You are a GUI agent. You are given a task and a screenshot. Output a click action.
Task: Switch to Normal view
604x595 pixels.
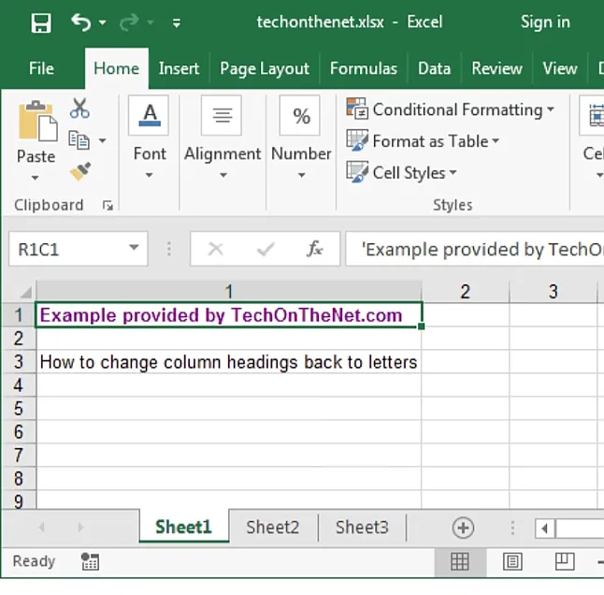click(460, 561)
